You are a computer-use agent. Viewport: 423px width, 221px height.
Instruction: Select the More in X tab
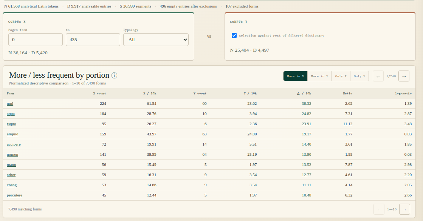coord(295,76)
